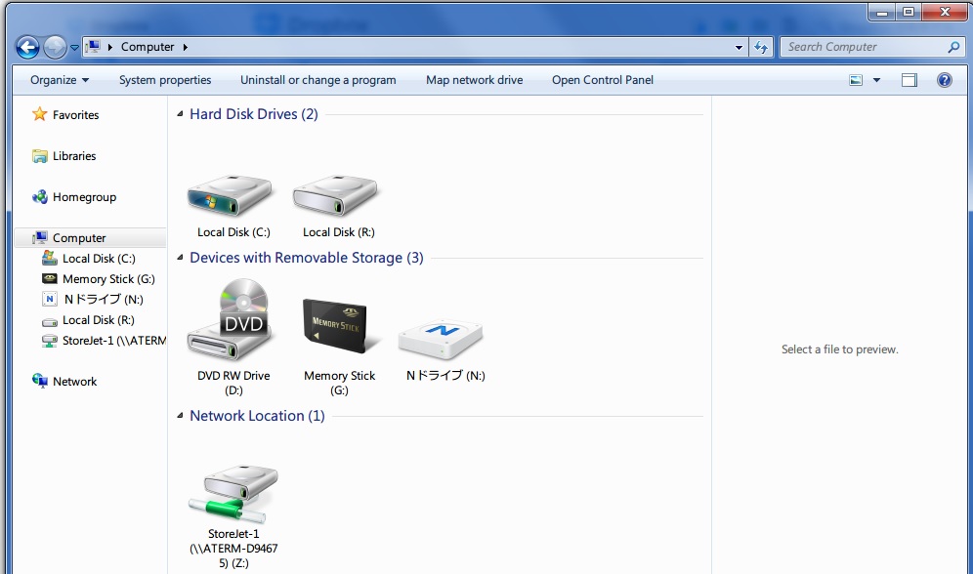Viewport: 973px width, 574px height.
Task: Click the refresh button next to address bar
Action: (762, 47)
